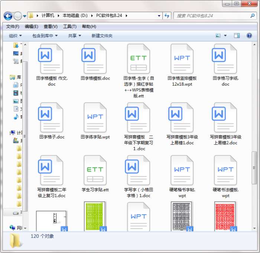Select the red grid template thumbnail

(225, 216)
